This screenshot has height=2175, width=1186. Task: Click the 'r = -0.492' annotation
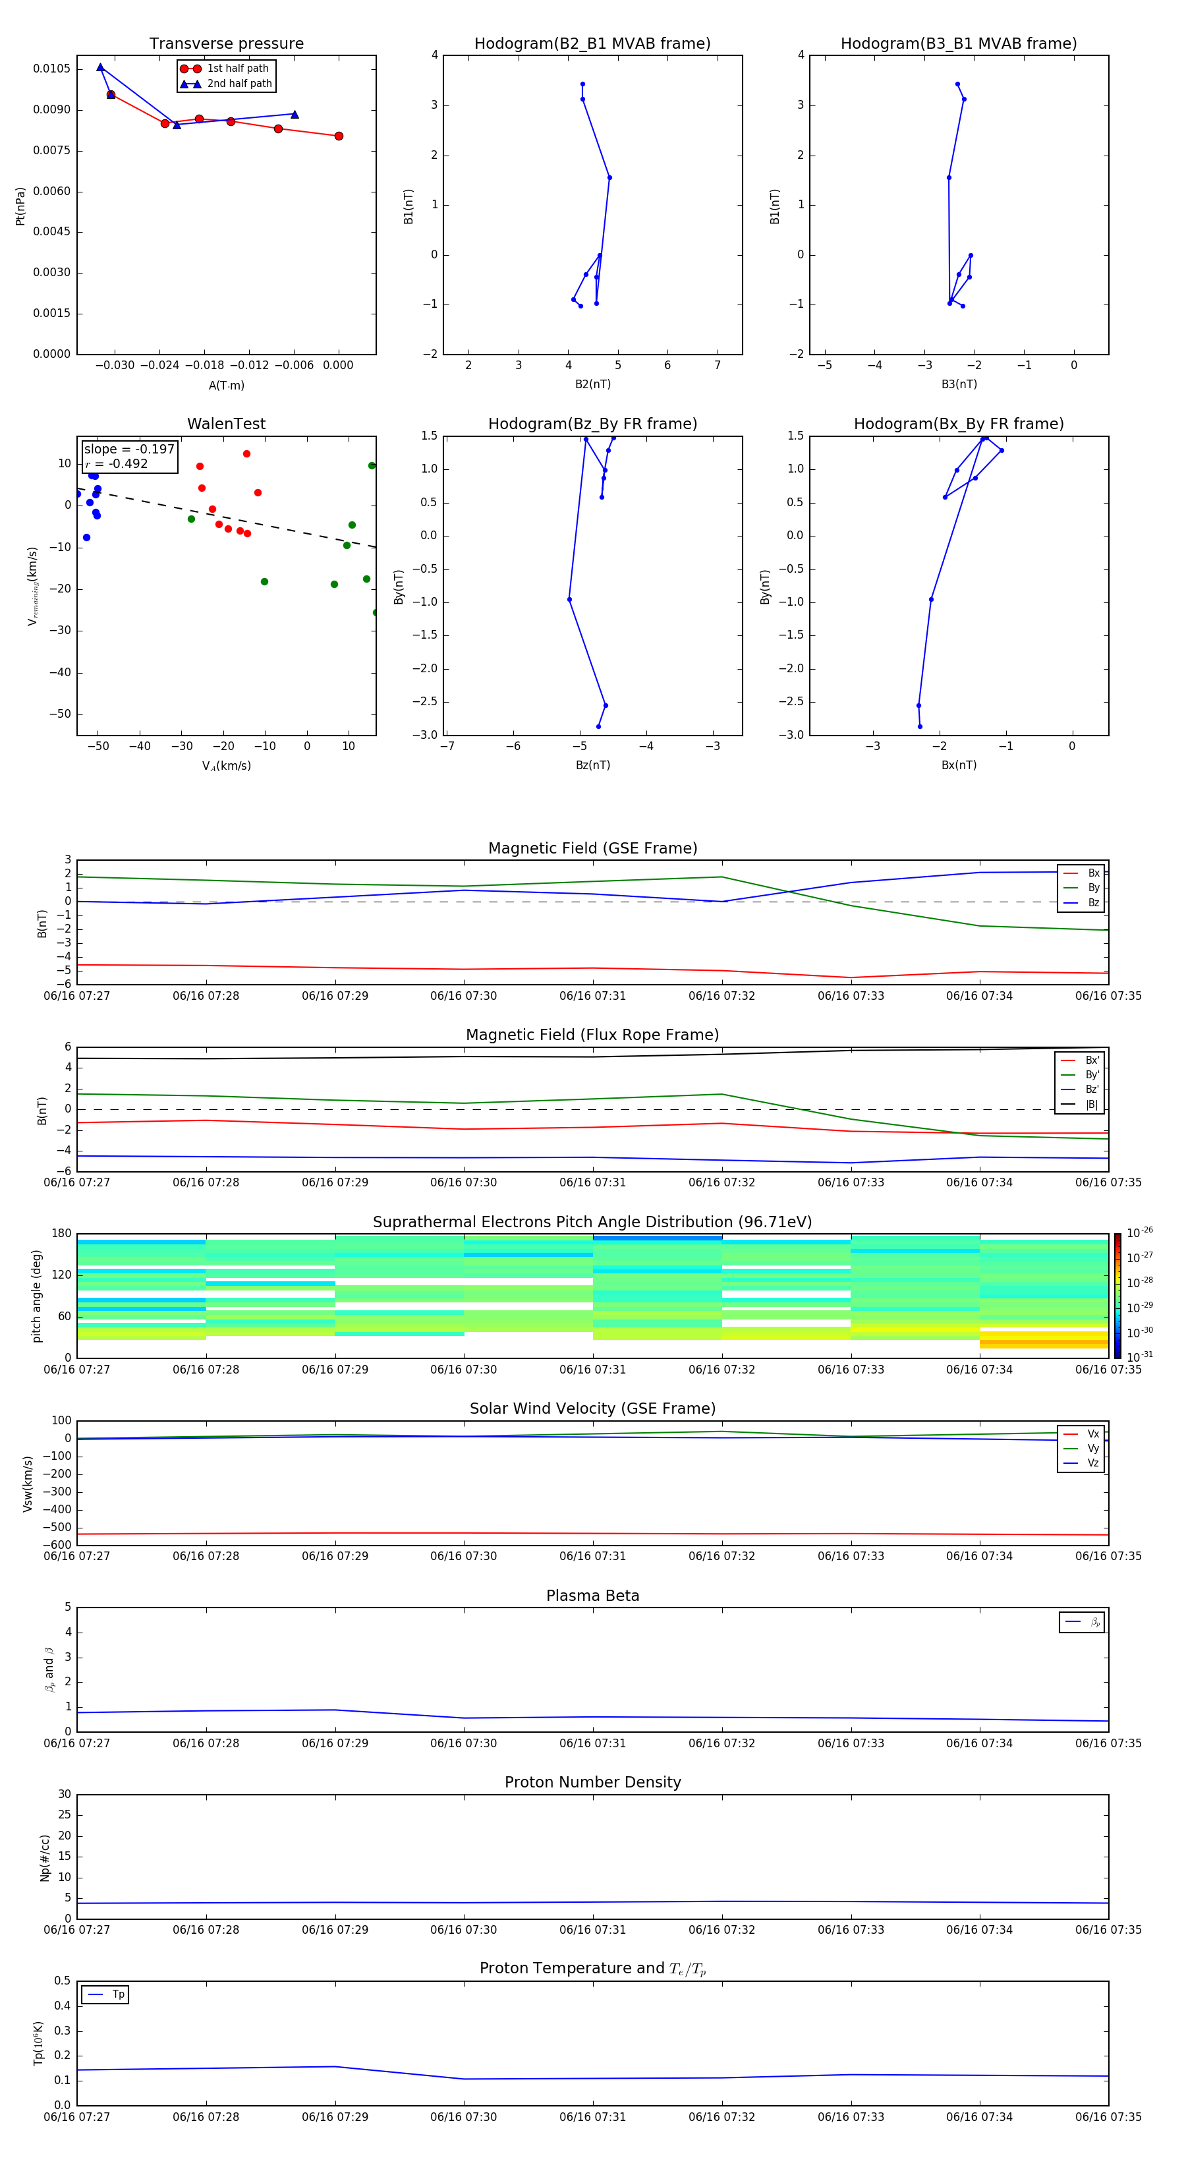117,463
